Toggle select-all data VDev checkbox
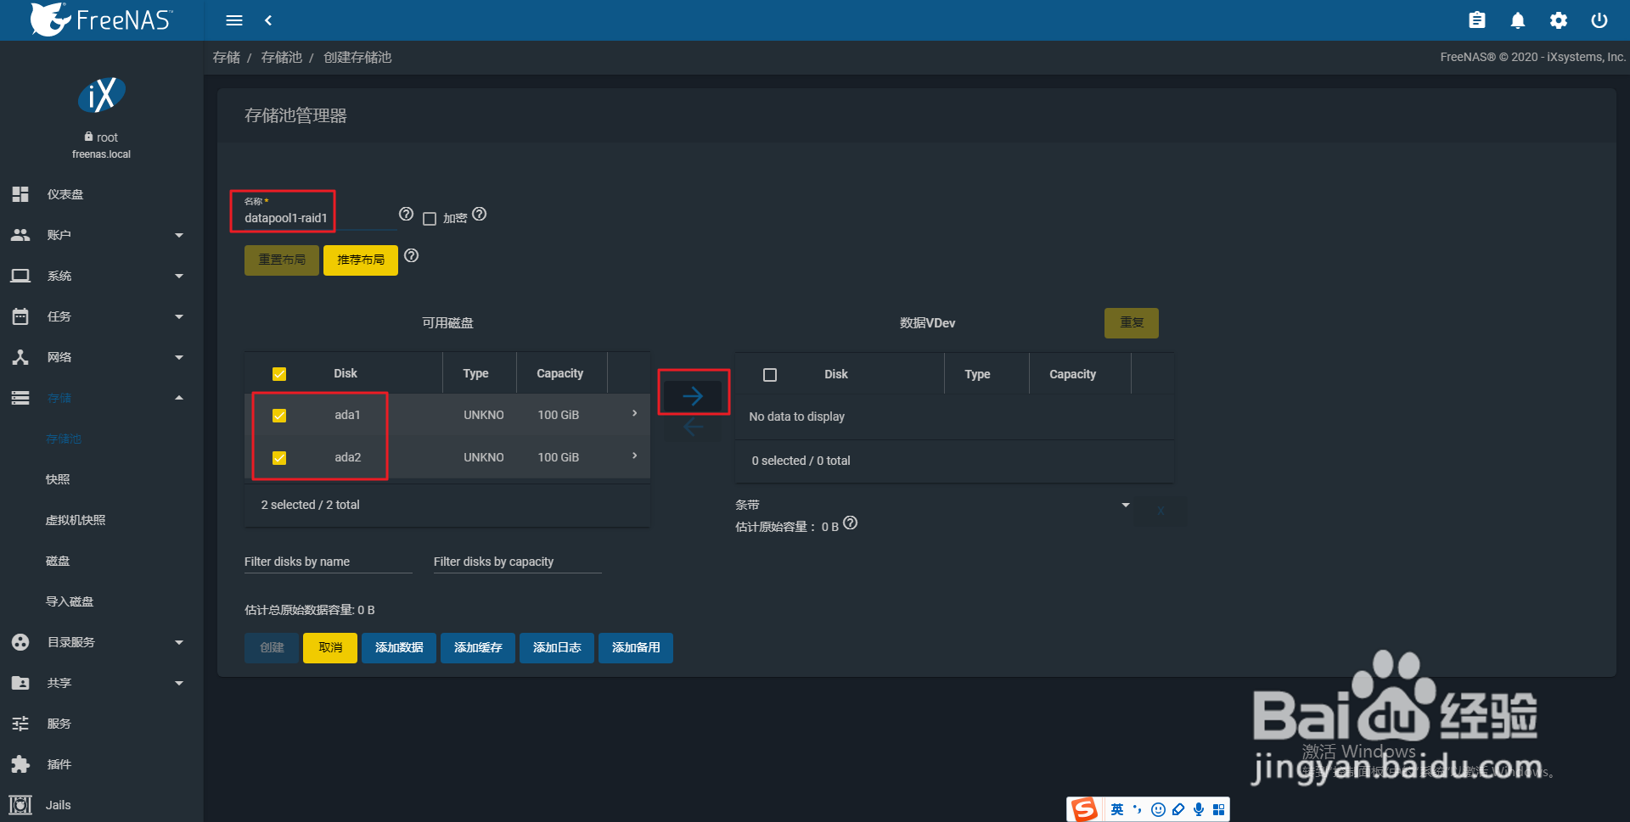The width and height of the screenshot is (1630, 822). pos(770,375)
